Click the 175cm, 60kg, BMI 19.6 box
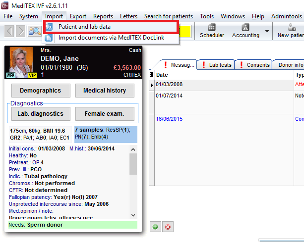Viewport: 304px width, 242px height. tap(40, 134)
